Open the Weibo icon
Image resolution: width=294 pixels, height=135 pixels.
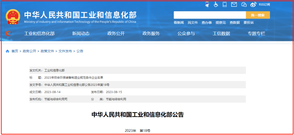coord(253,5)
